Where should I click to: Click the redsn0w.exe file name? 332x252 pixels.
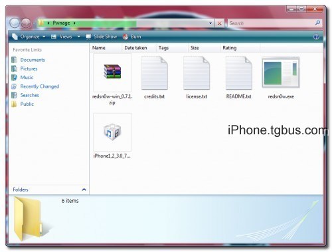click(x=281, y=96)
